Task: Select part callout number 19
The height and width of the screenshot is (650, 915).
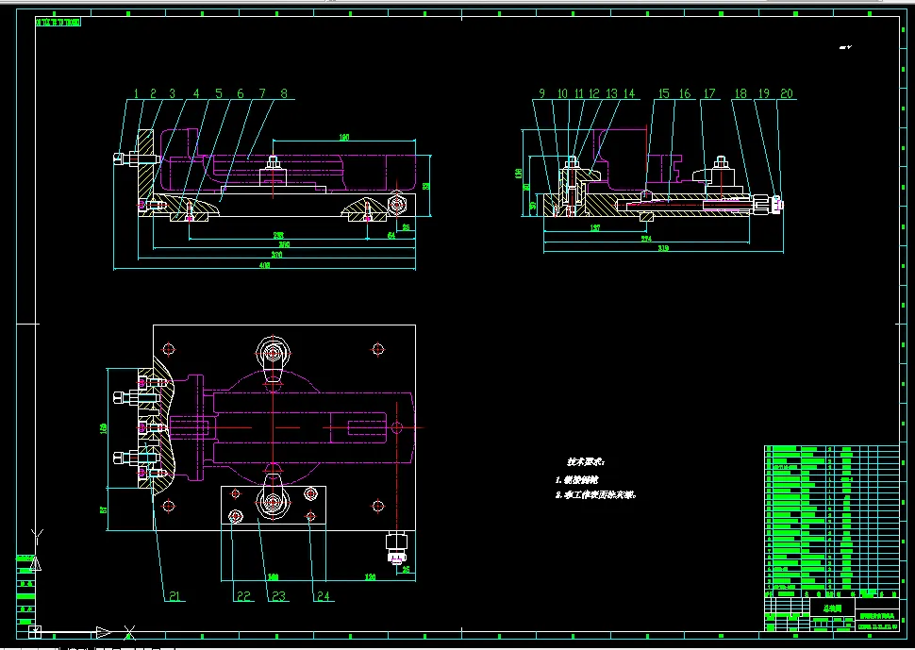Action: [x=763, y=93]
